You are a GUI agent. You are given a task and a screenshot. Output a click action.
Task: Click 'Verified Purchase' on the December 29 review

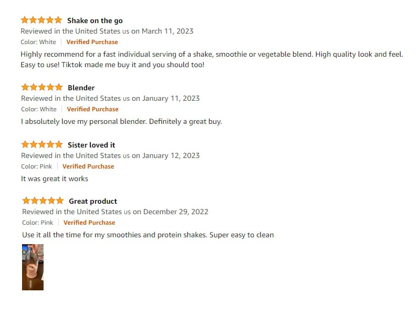pos(89,223)
